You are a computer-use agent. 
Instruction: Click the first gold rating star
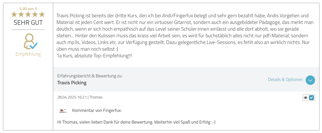click(14, 15)
